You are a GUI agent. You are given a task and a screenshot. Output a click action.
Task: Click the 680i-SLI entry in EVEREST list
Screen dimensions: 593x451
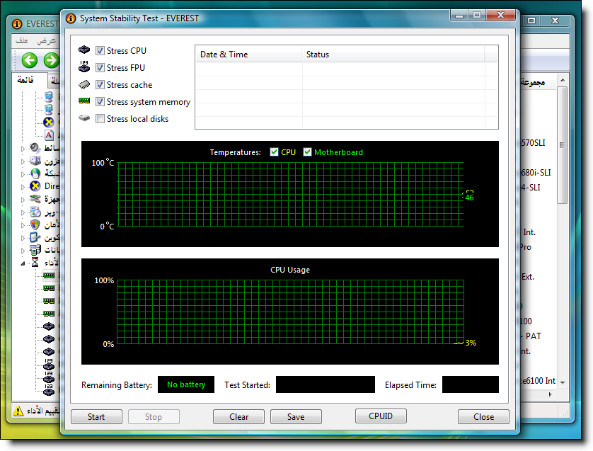536,173
